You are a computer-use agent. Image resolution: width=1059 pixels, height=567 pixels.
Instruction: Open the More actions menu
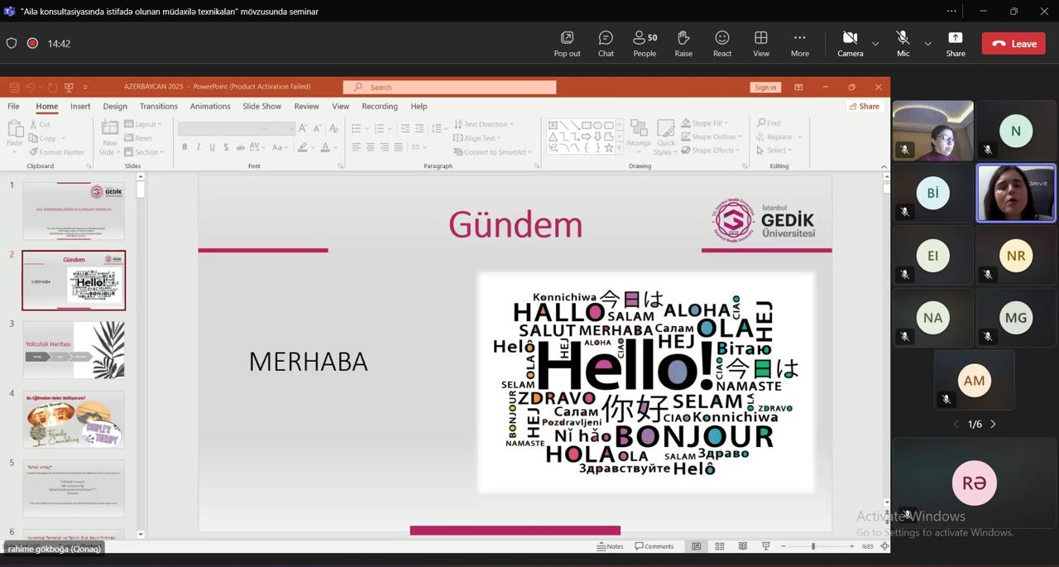point(799,43)
